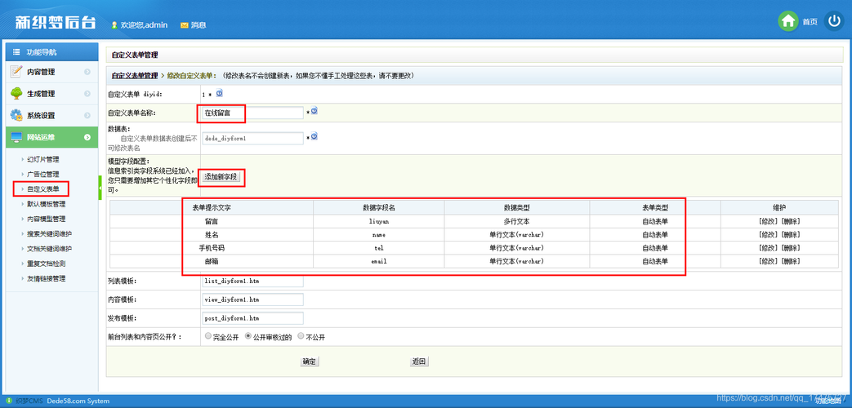Image resolution: width=852 pixels, height=408 pixels.
Task: Click the green home (首页) icon
Action: [788, 22]
